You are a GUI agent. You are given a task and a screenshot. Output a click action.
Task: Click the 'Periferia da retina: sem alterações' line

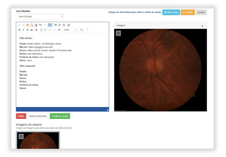[x=37, y=57]
